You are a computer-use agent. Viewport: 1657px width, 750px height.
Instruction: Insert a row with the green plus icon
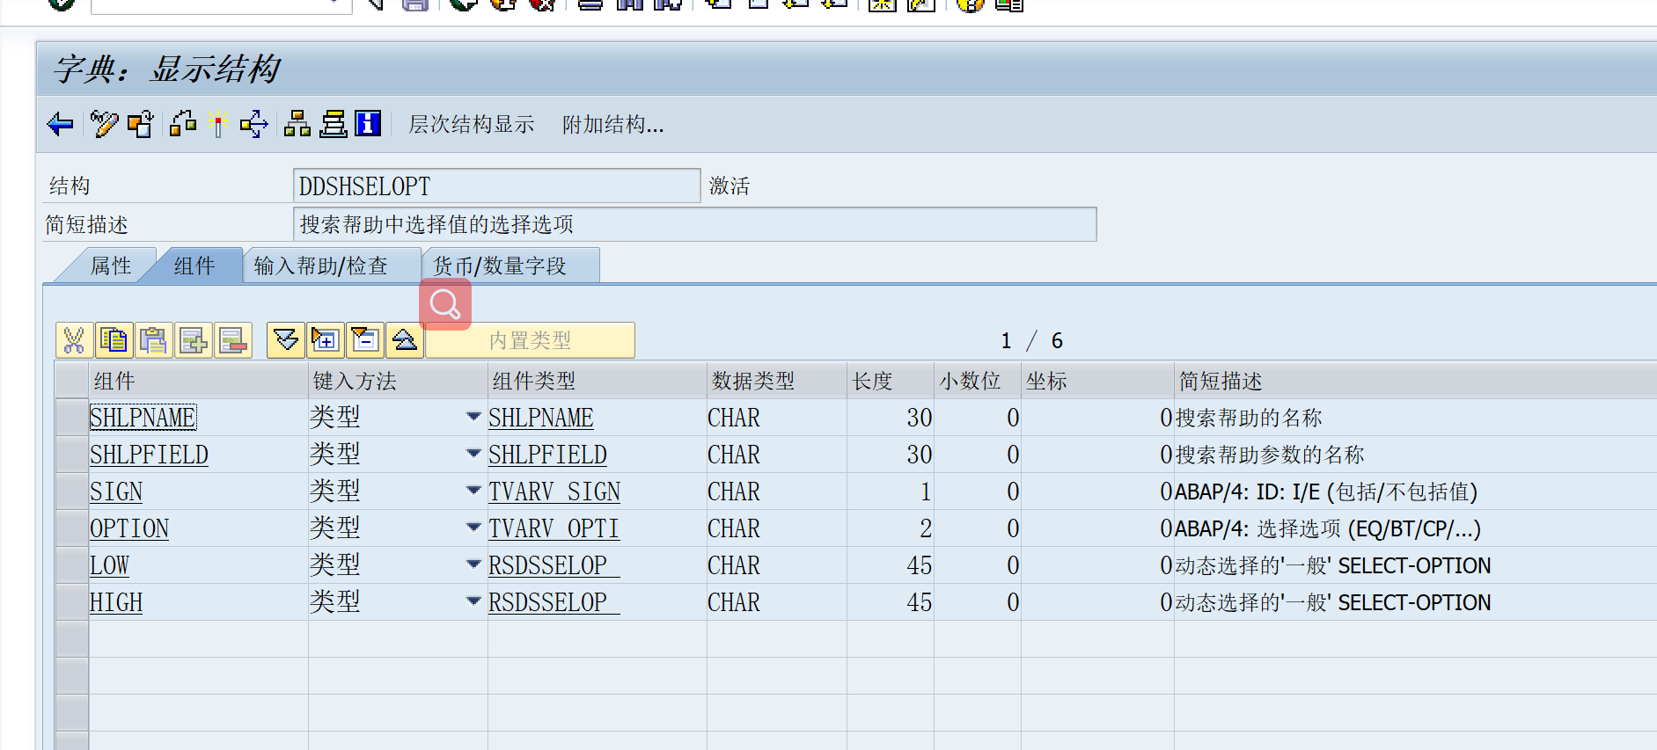click(x=193, y=340)
